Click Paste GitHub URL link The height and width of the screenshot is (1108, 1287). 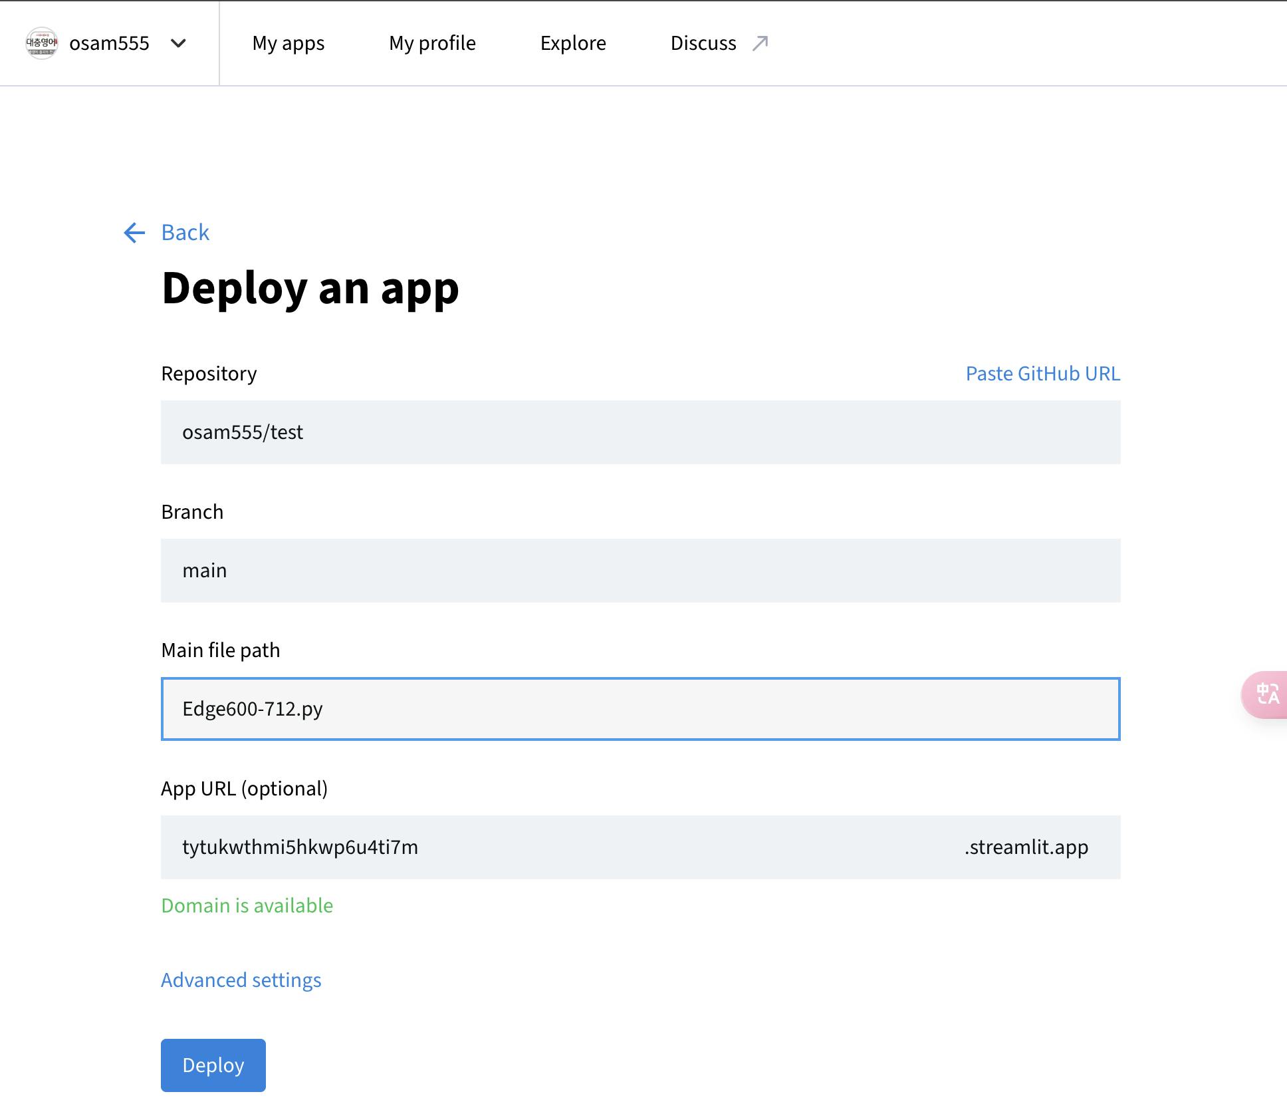[x=1043, y=374]
